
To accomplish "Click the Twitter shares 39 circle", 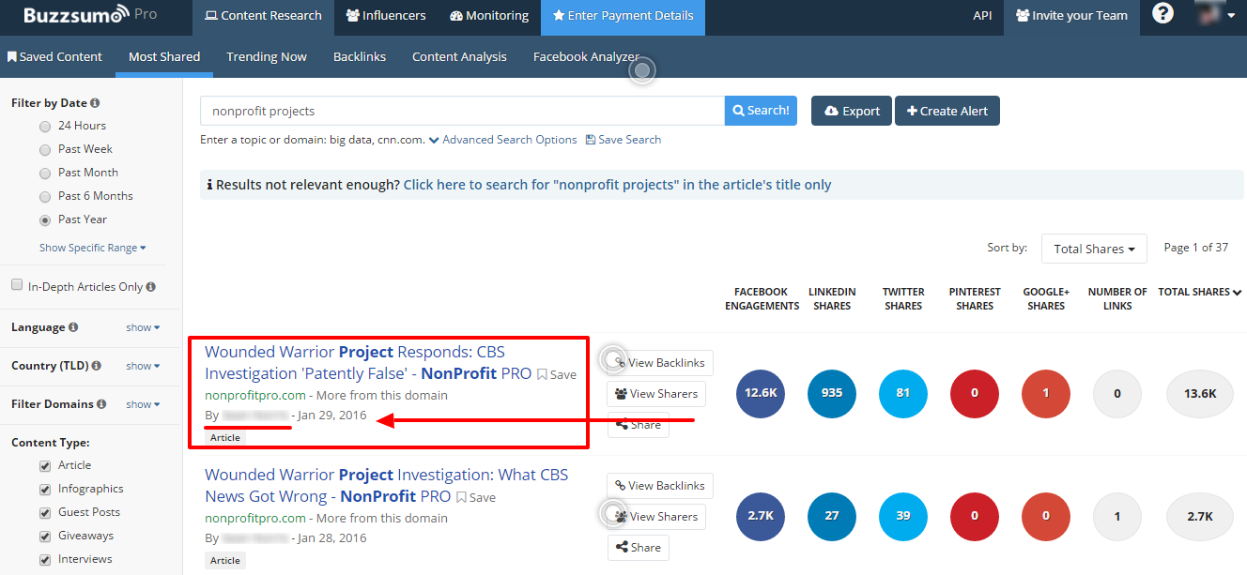I will point(903,516).
